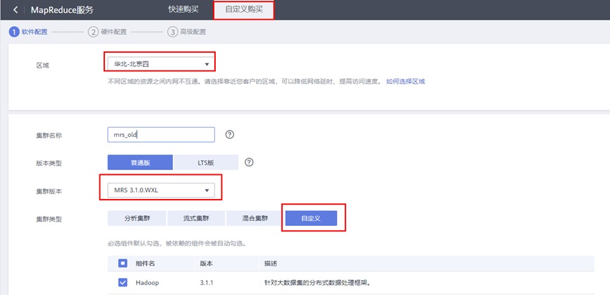
Task: Toggle the select-all checkbox beside 组件名 header
Action: [123, 263]
